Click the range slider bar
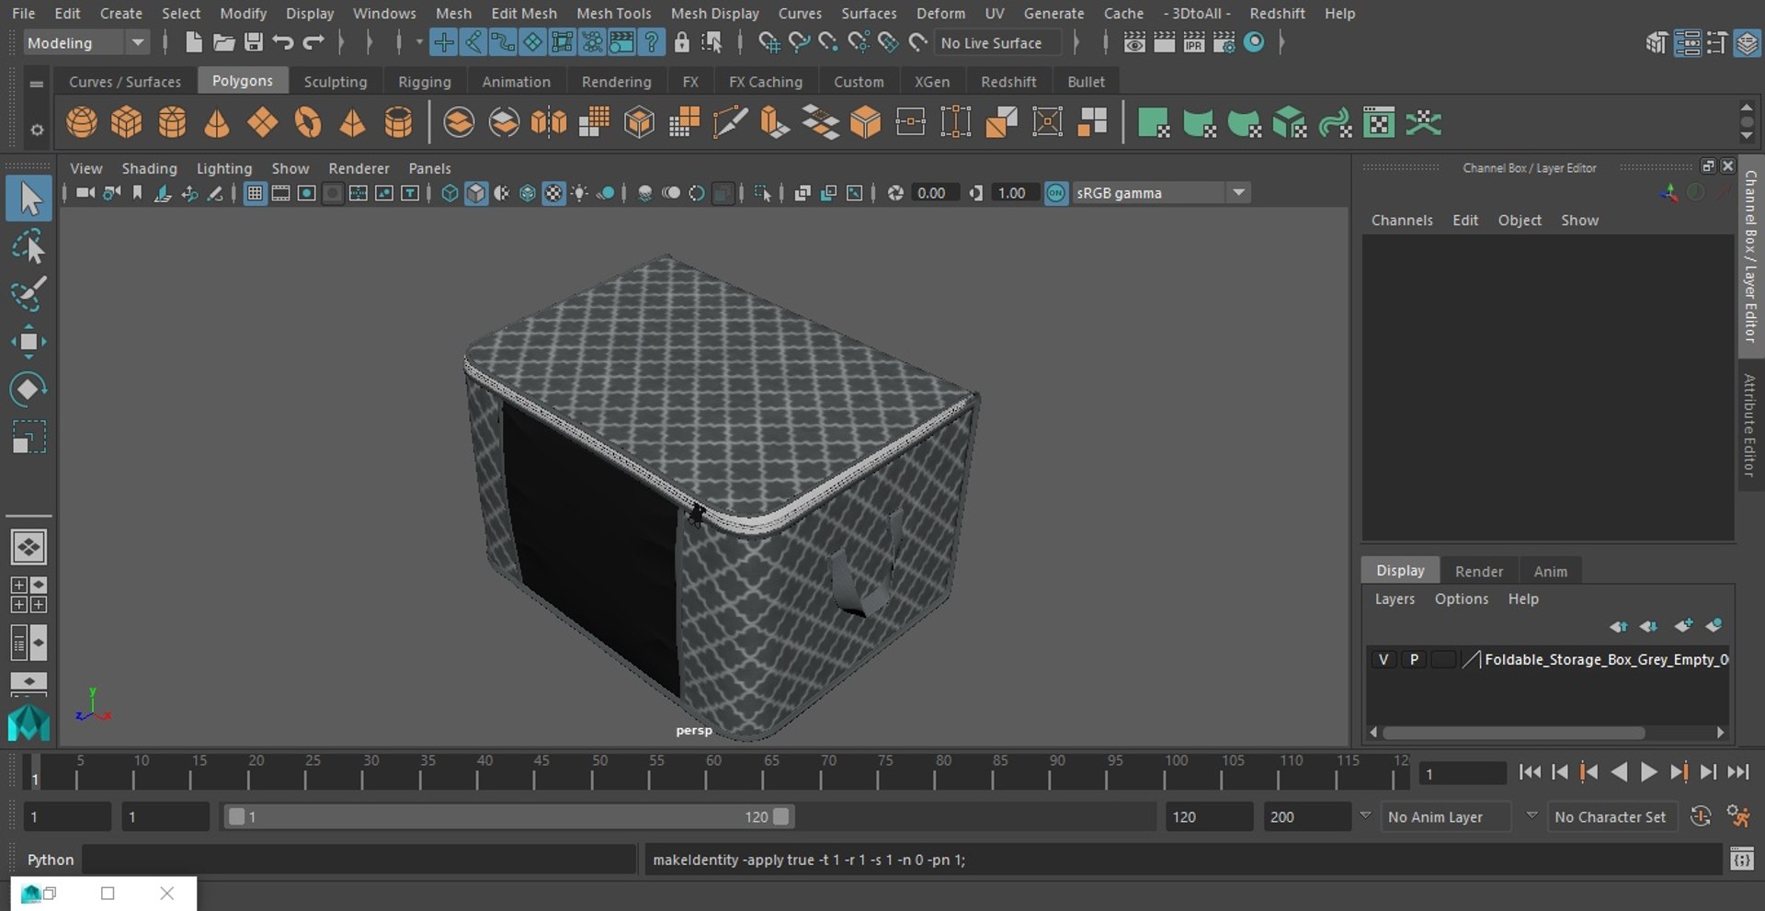Screen dimensions: 1765x911 508,816
